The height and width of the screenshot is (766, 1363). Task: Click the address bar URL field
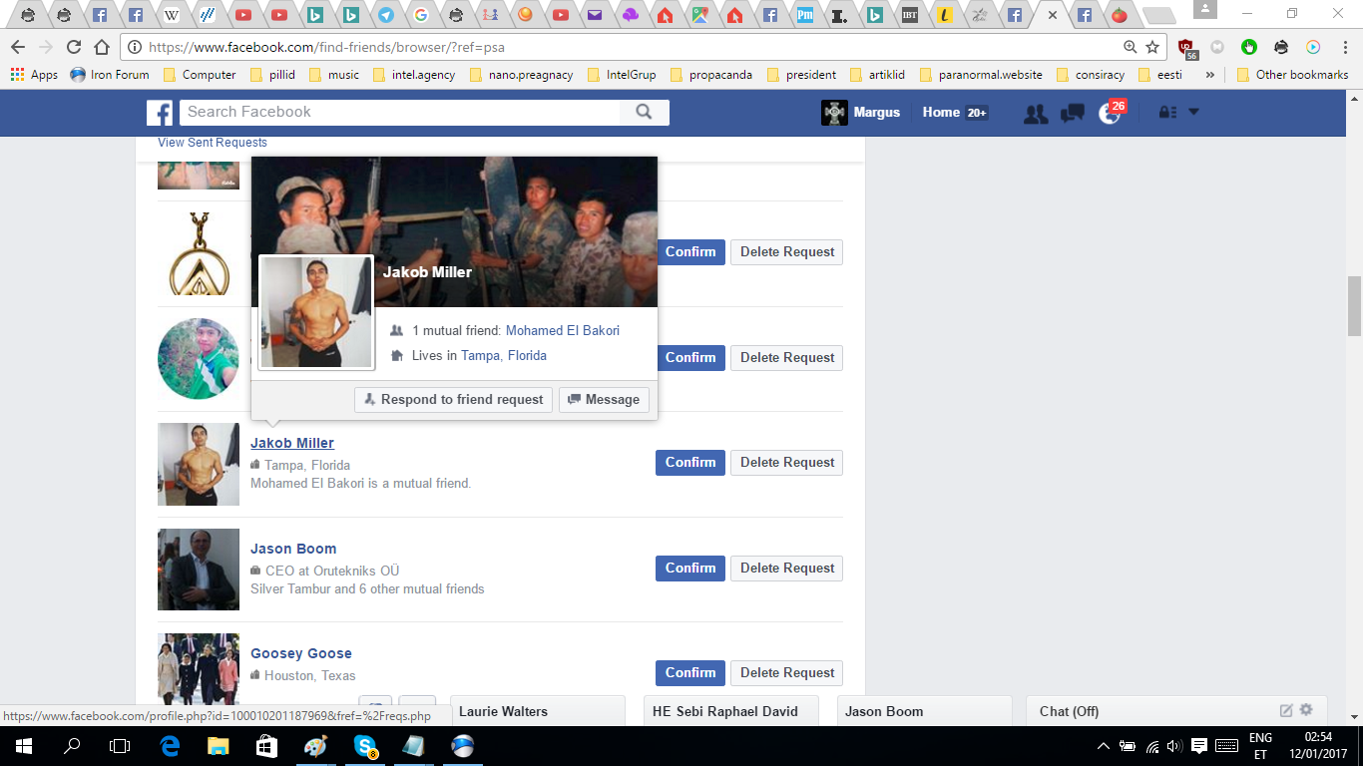629,47
